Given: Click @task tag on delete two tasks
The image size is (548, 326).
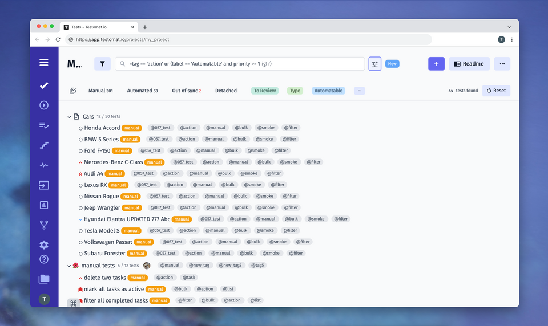Looking at the screenshot, I should 189,278.
